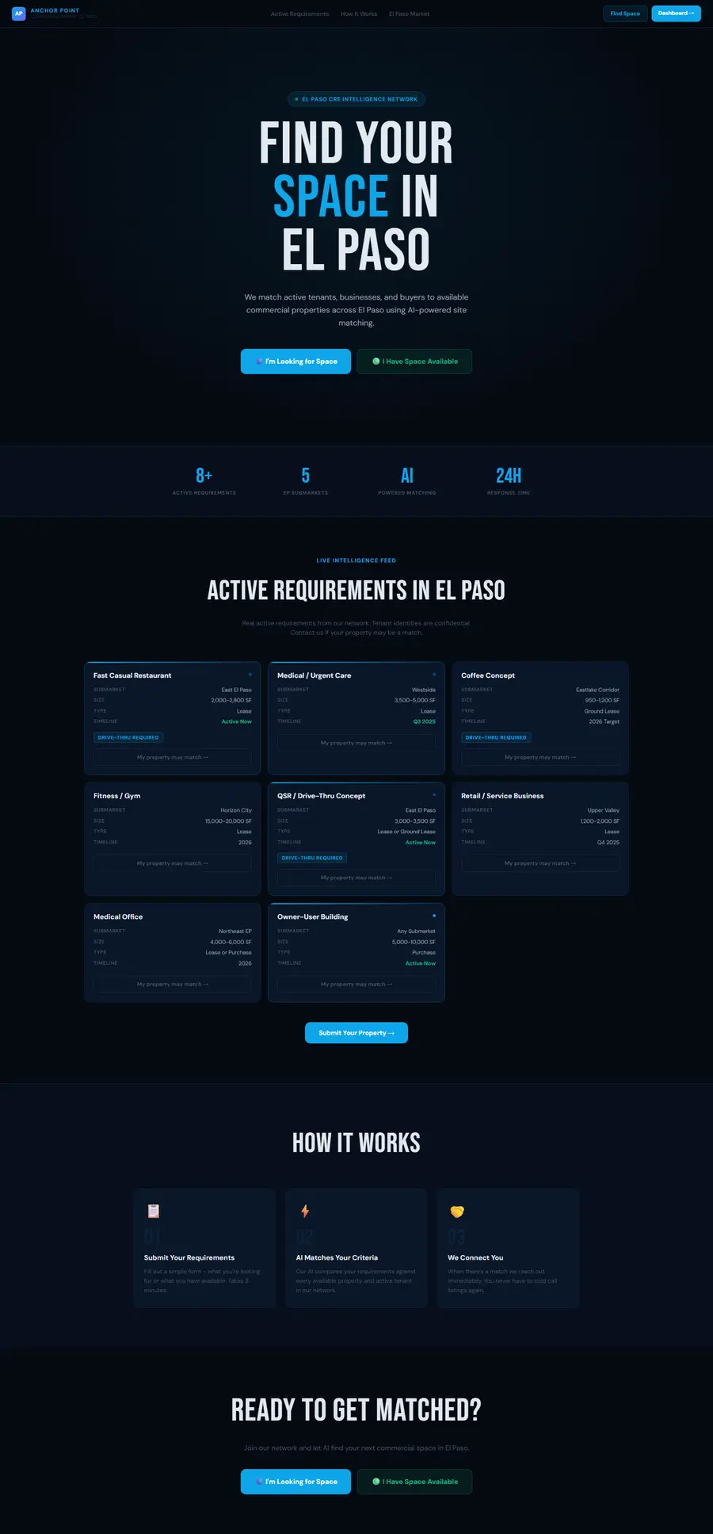Open the Dashboard button in the header
The image size is (713, 1534).
tap(676, 13)
